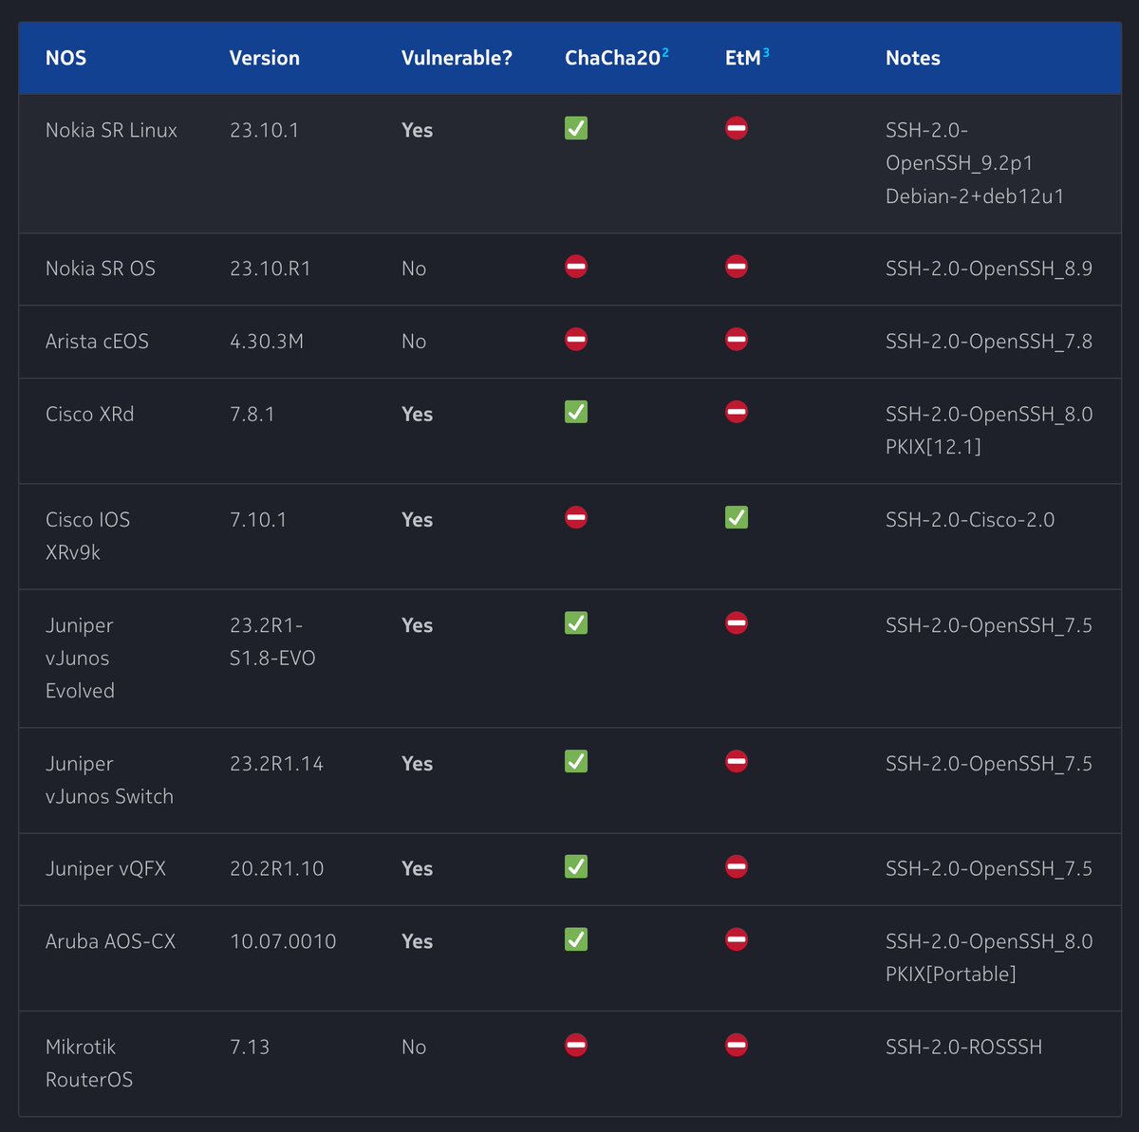The width and height of the screenshot is (1139, 1132).
Task: Click version 7.13 in the table
Action: (250, 1047)
